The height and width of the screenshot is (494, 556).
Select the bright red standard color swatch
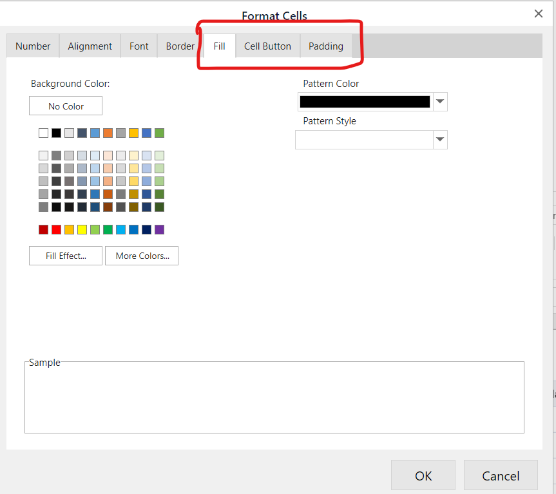pos(56,230)
